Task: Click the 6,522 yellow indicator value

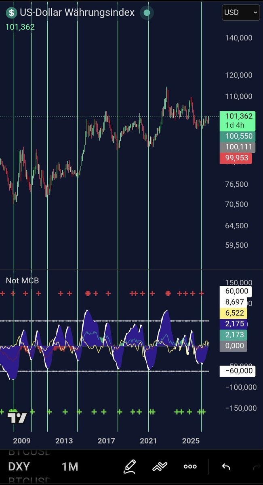Action: coord(234,313)
